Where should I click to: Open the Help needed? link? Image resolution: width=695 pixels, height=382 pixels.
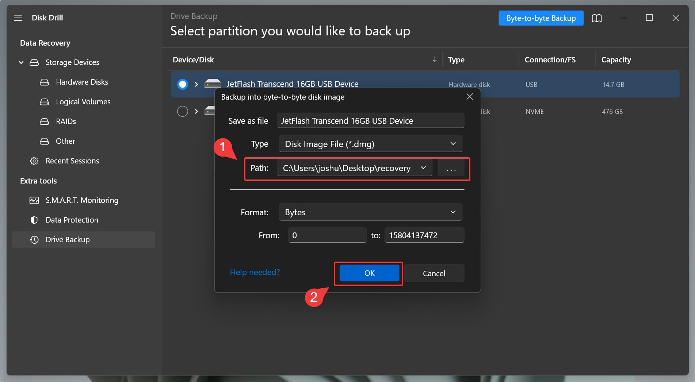point(255,272)
